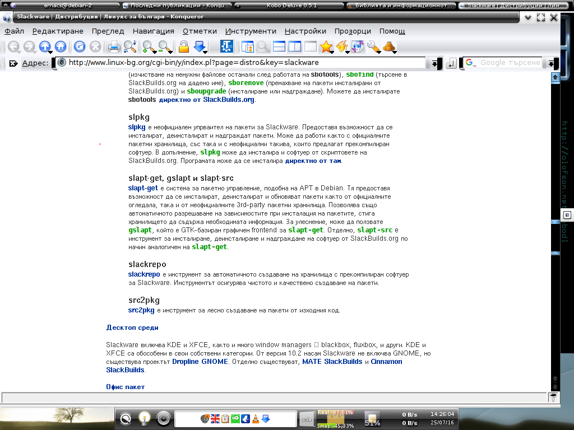Click the blue KDE gear icon
This screenshot has width=574, height=430.
click(226, 47)
